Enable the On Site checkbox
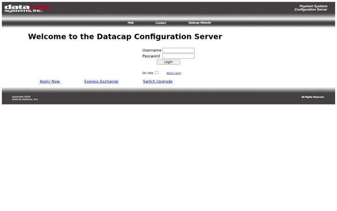 (157, 73)
